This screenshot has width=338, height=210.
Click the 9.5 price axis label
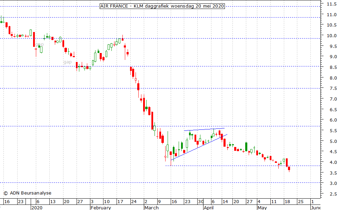[333, 46]
